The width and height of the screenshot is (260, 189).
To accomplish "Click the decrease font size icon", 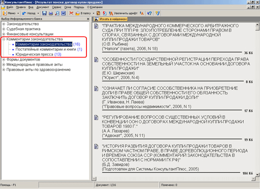I will click(x=142, y=13).
